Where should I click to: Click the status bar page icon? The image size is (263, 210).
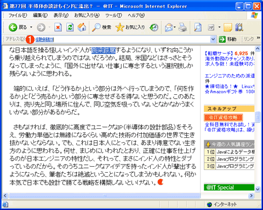(5, 205)
